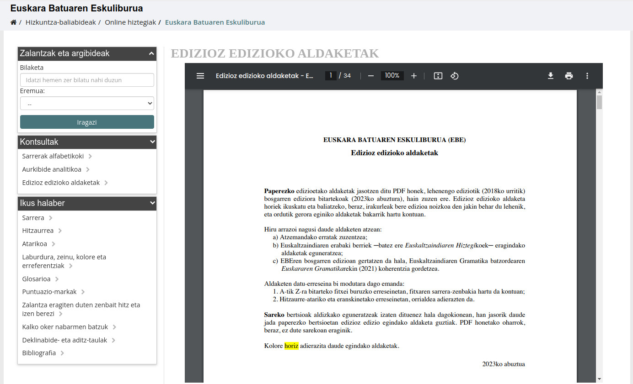633x384 pixels.
Task: Click the 2023ko abuztua date in PDF
Action: (504, 364)
